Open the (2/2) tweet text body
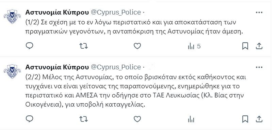Image resolution: width=278 pixels, height=134 pixels. click(135, 91)
